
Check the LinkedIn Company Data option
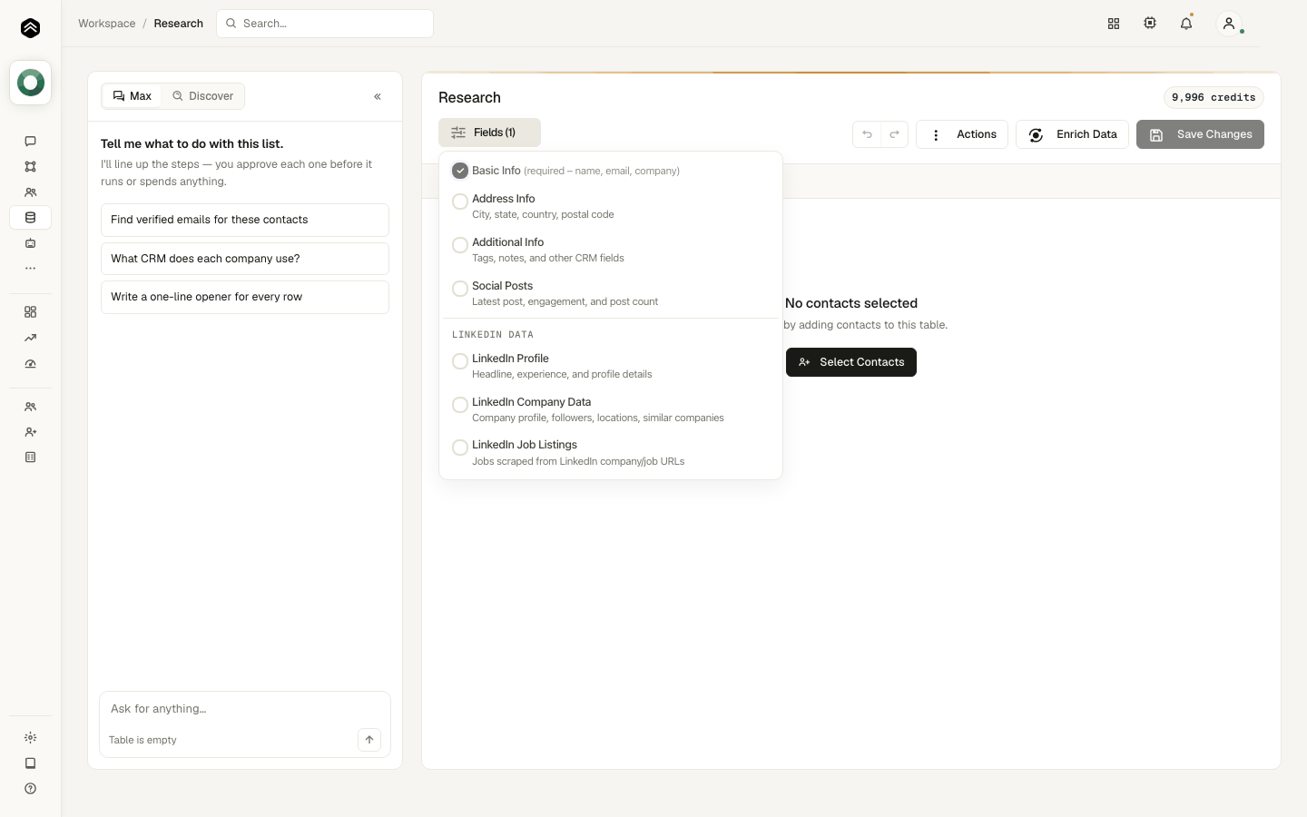460,405
